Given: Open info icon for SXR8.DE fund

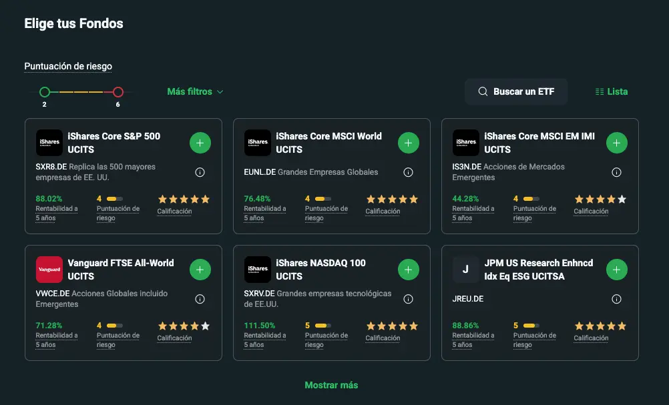Looking at the screenshot, I should pyautogui.click(x=200, y=172).
